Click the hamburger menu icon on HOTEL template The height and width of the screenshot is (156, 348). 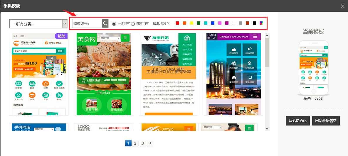pyautogui.click(x=255, y=37)
